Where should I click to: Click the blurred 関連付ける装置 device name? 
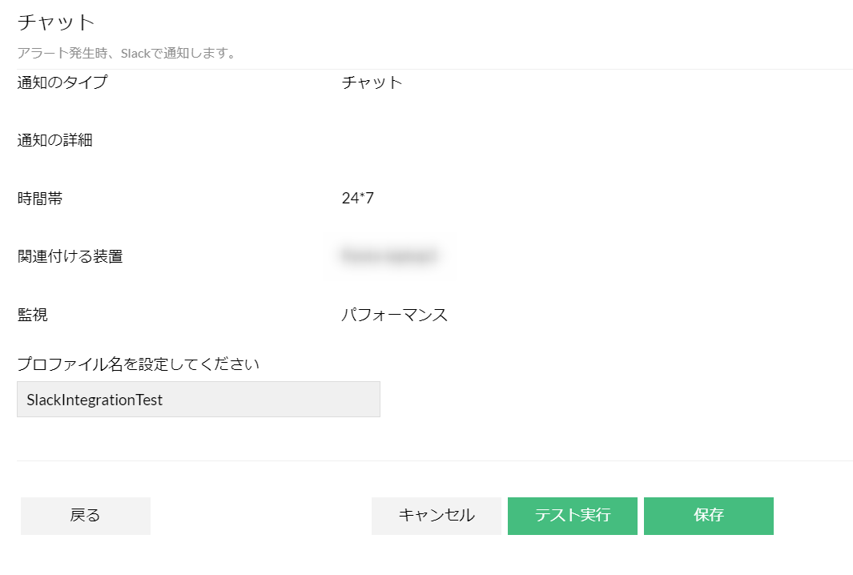[x=389, y=256]
